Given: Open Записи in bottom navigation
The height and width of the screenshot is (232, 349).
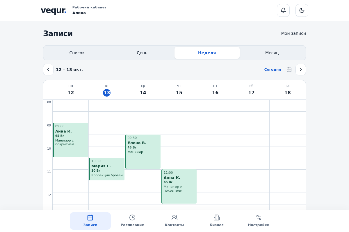Looking at the screenshot, I should point(90,221).
